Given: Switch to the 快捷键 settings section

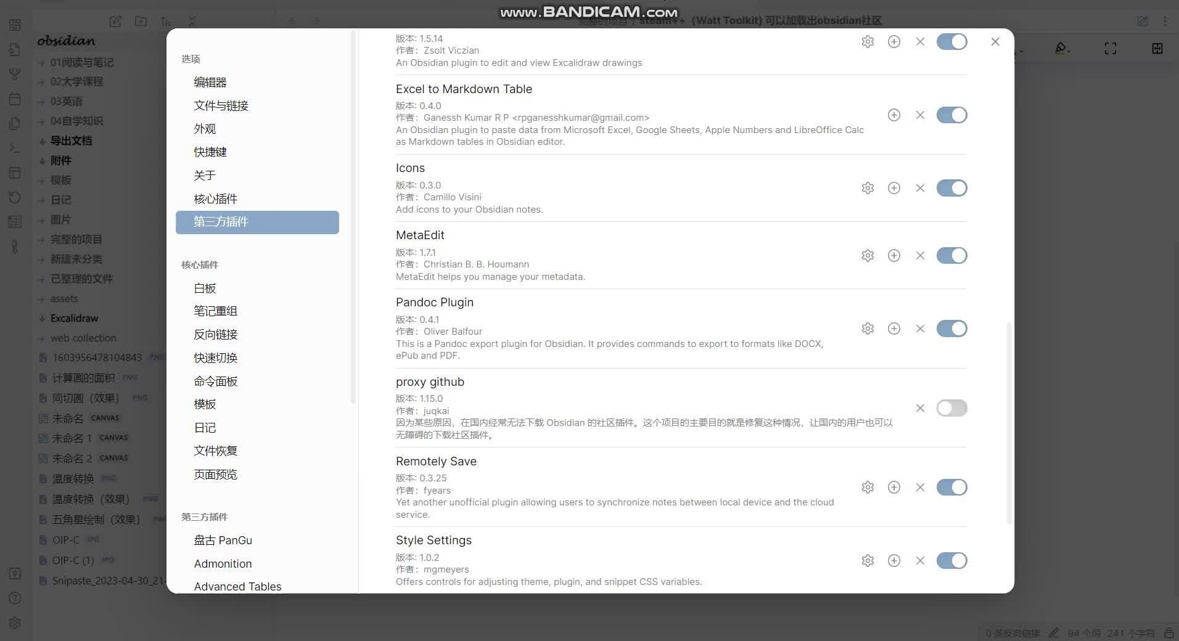Looking at the screenshot, I should point(210,152).
